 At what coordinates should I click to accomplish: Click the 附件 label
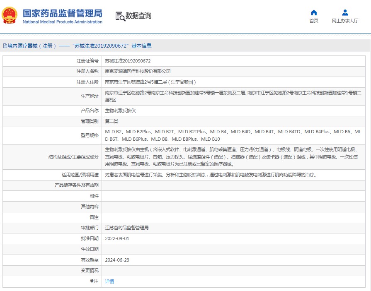coord(94,196)
